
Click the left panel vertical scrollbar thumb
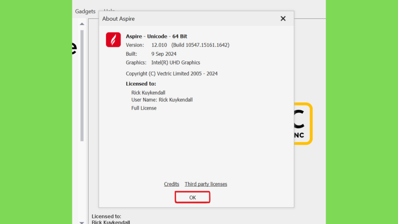point(82,86)
